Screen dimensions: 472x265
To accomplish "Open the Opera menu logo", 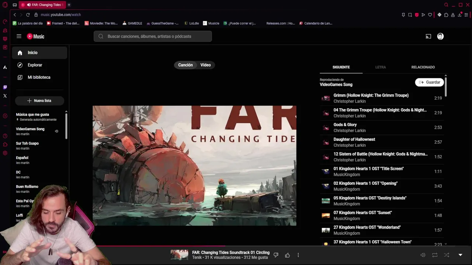I will [5, 5].
